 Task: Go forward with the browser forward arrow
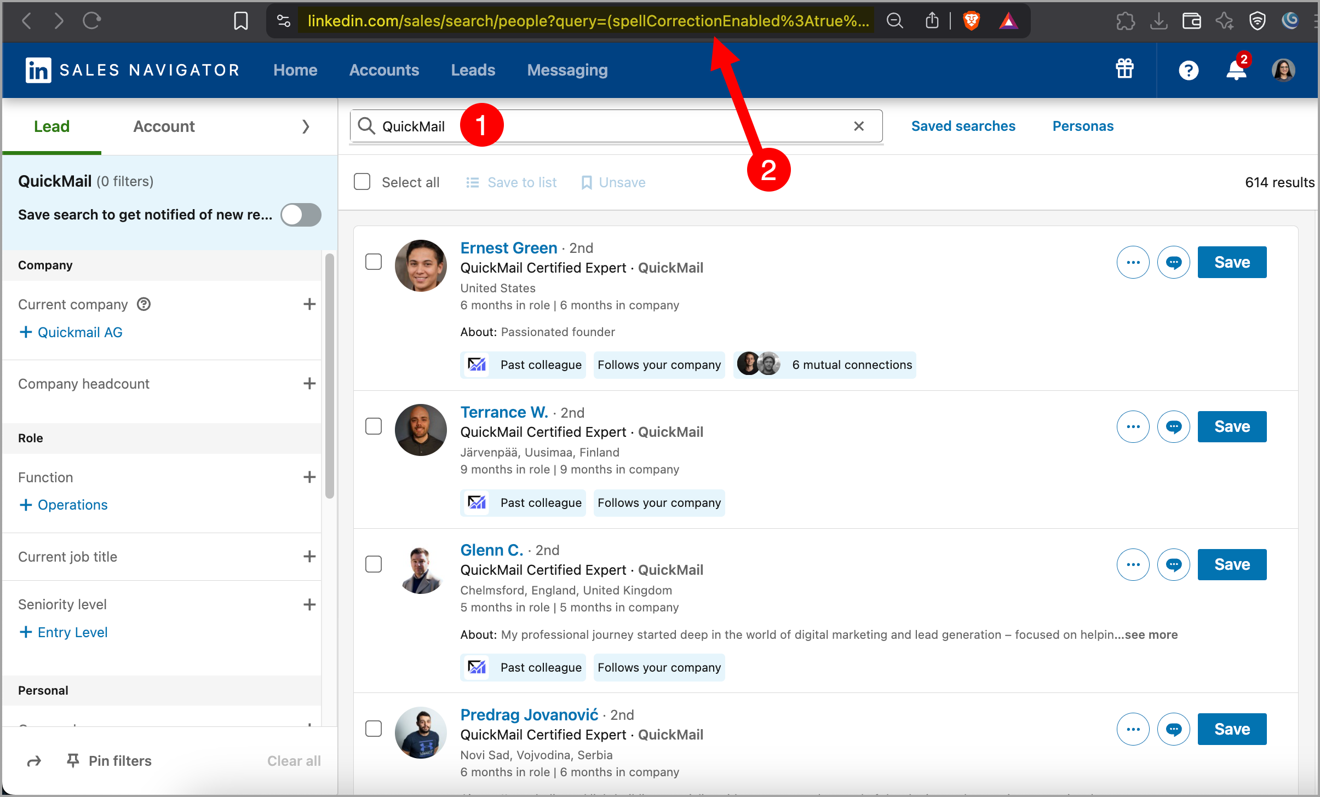click(x=59, y=21)
